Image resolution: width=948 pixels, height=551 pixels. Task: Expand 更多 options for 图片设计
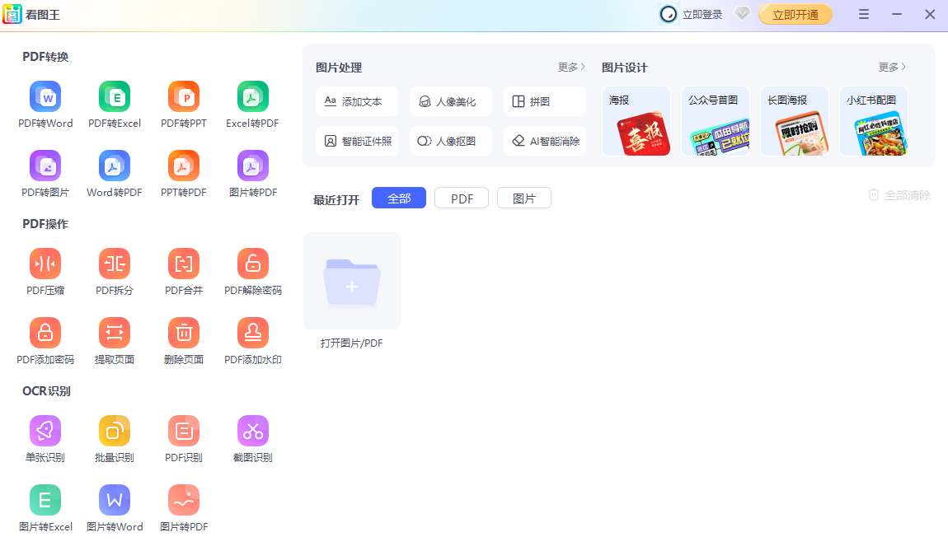[891, 68]
